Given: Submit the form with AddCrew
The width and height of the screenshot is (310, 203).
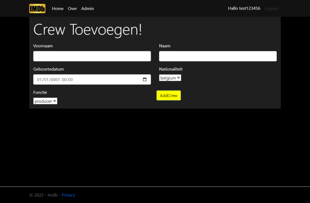Looking at the screenshot, I should (169, 96).
